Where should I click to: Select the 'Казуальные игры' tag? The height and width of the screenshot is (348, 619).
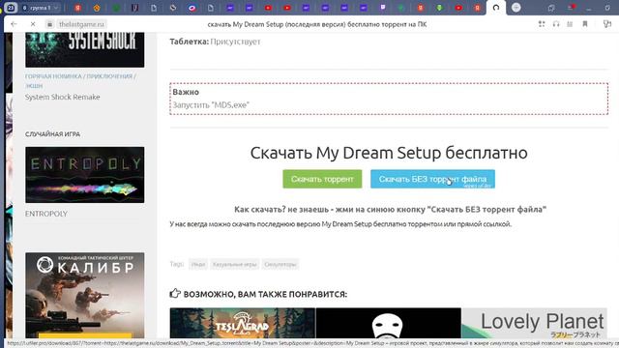235,264
